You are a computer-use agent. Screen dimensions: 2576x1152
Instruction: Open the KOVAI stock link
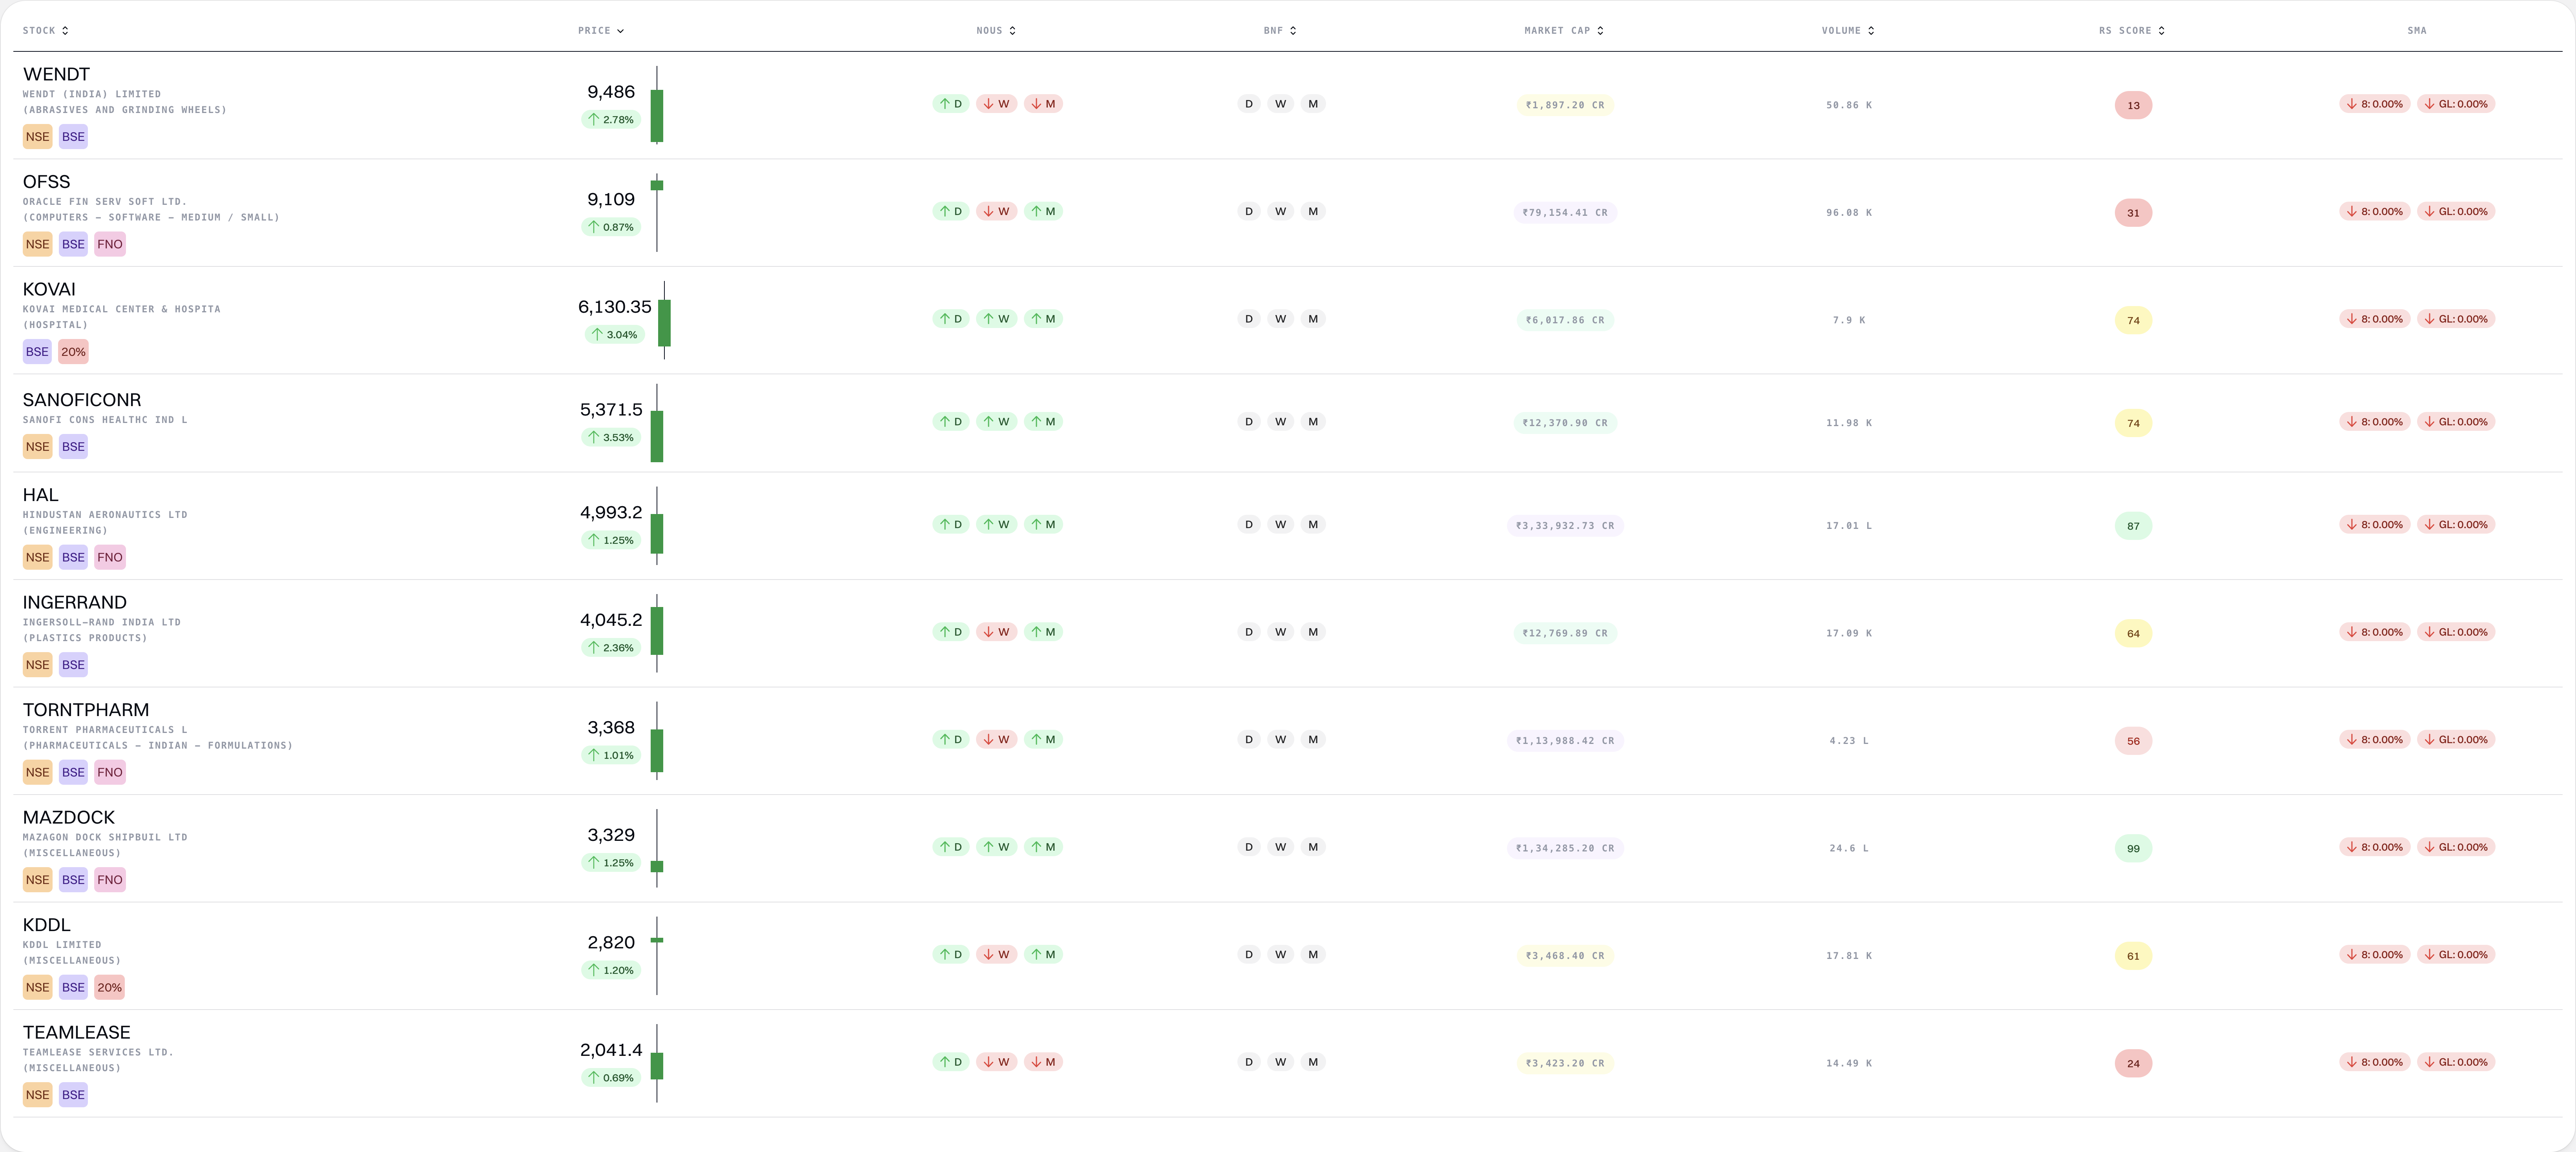(x=49, y=289)
